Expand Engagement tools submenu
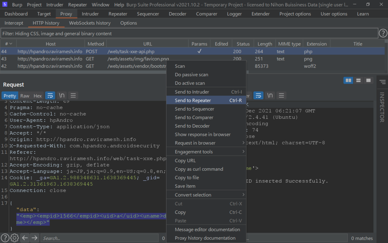Image resolution: width=388 pixels, height=243 pixels. [x=206, y=152]
